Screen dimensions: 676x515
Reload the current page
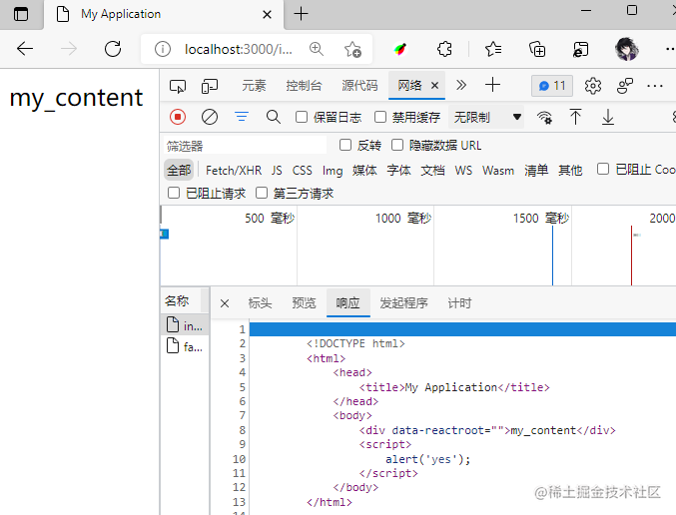tap(113, 49)
